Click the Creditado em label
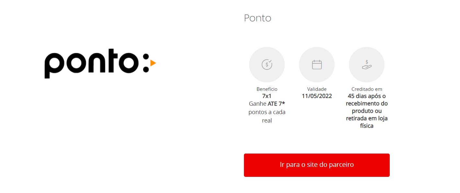The width and height of the screenshot is (460, 193). pos(367,89)
